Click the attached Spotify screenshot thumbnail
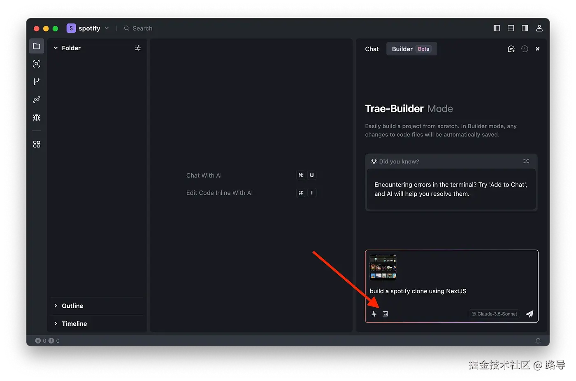This screenshot has height=381, width=576. [383, 267]
